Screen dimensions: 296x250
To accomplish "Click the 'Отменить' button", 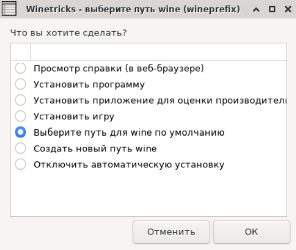I will tap(171, 232).
